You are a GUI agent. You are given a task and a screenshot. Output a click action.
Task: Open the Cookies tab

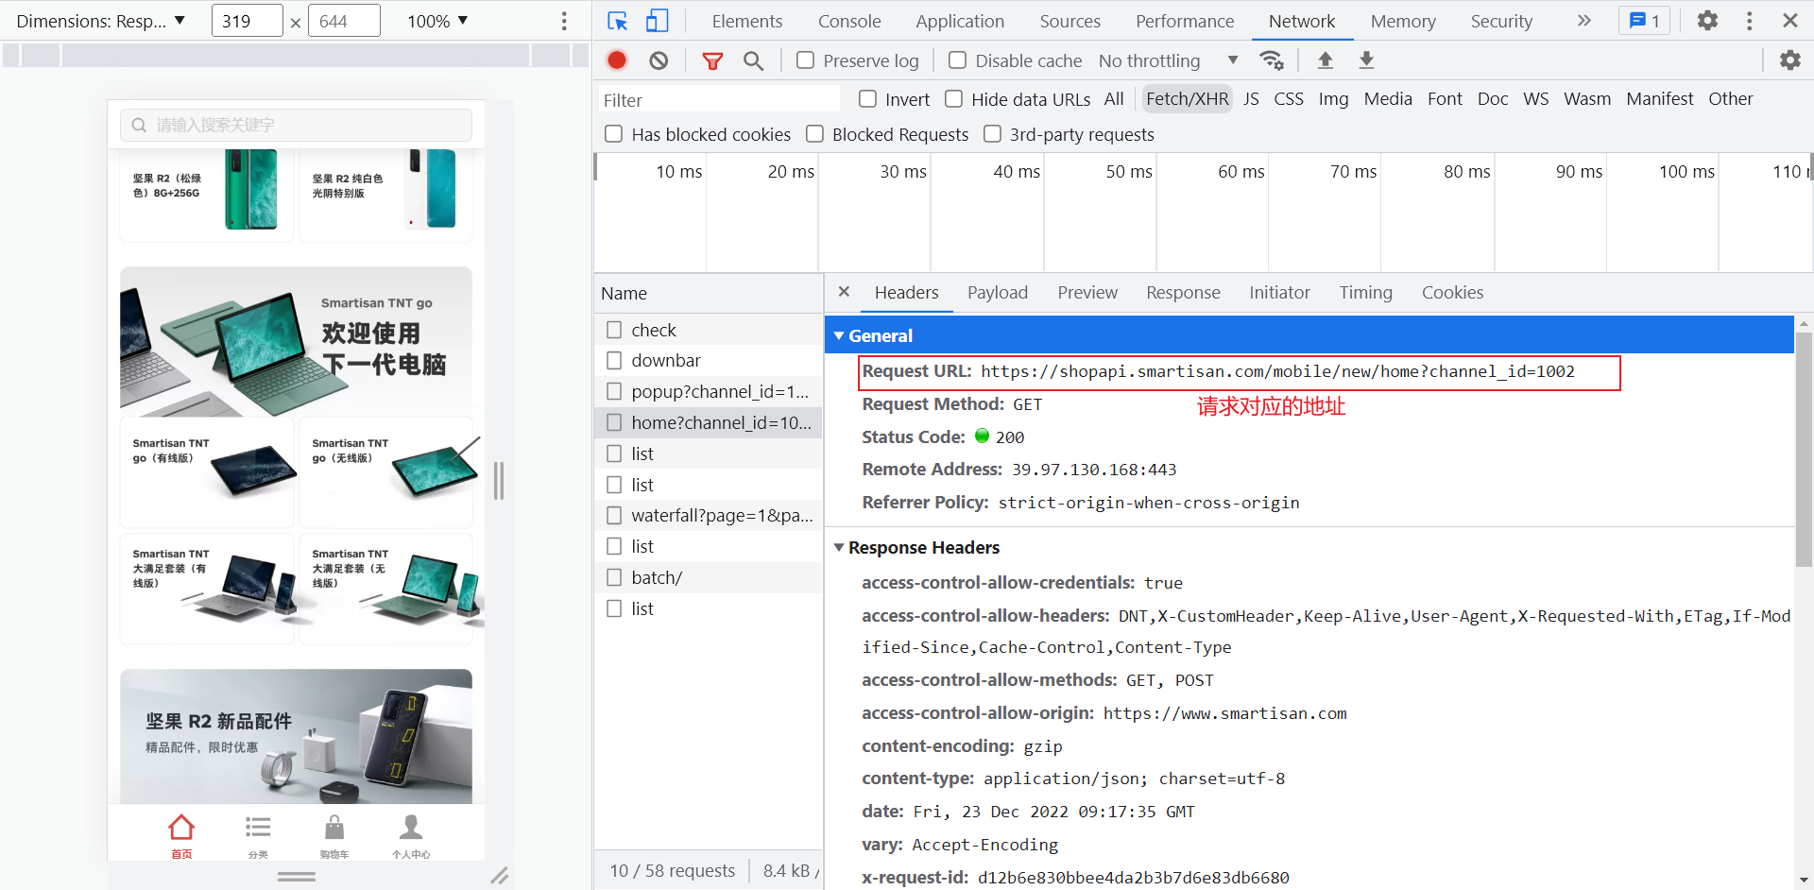(x=1452, y=292)
